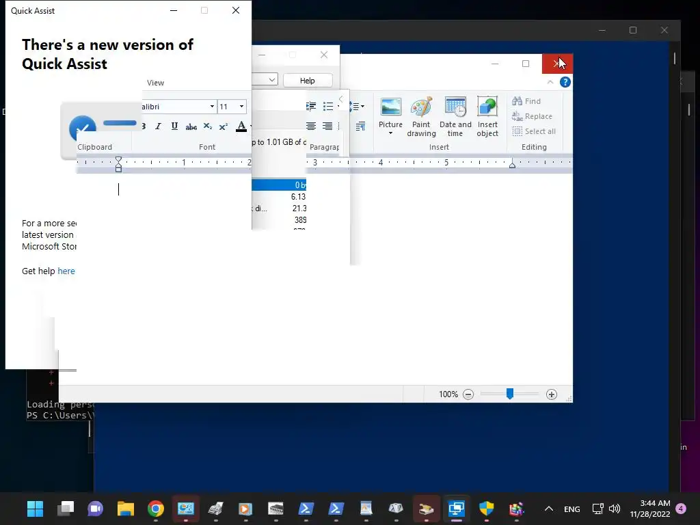Click the line spacing icon

pos(353,106)
